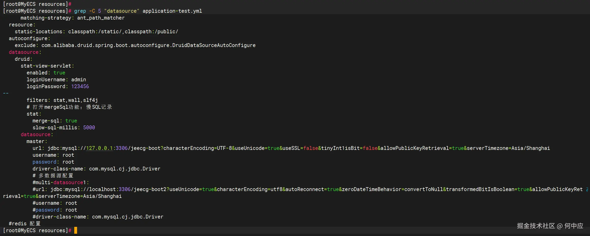This screenshot has height=236, width=590.
Task: Click the uncommented 'password: root' line under master
Action: point(53,162)
